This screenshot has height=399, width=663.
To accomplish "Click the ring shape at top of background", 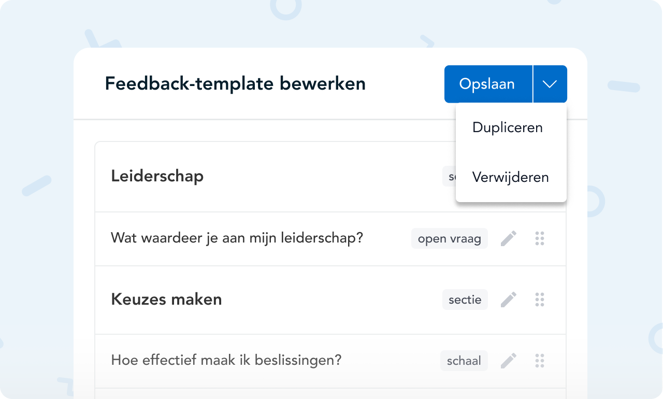I will (x=285, y=6).
